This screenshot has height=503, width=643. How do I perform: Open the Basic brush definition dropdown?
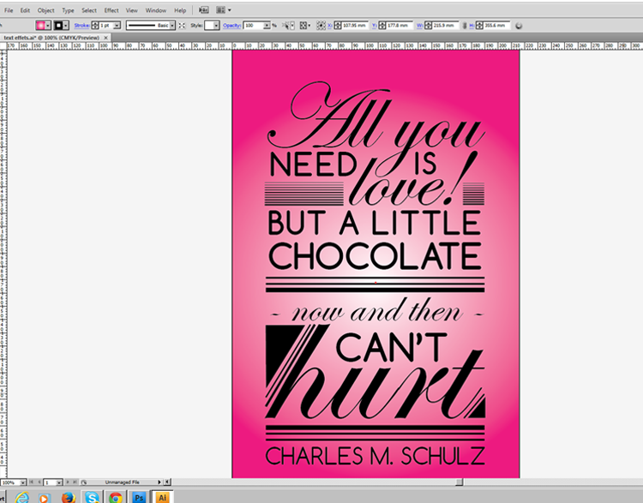(172, 26)
